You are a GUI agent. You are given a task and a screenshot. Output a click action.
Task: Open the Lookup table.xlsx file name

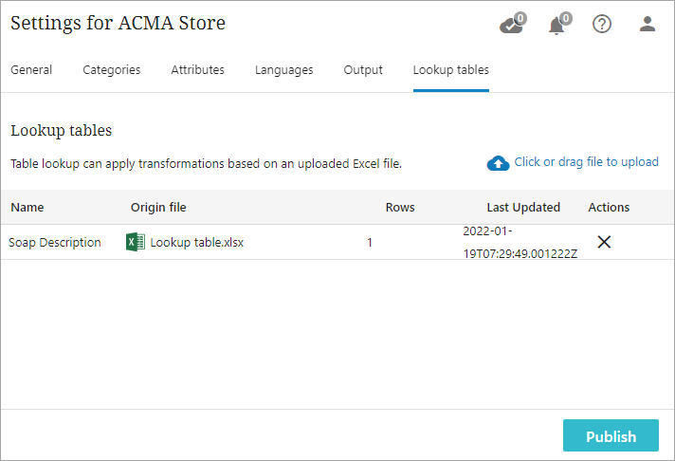tap(197, 243)
